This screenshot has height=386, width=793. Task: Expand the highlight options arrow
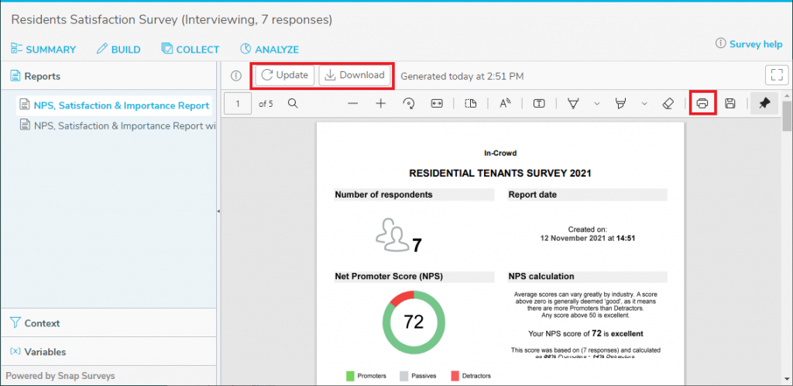click(x=644, y=104)
